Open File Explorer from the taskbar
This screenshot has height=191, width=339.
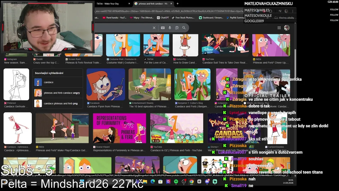(x=145, y=182)
